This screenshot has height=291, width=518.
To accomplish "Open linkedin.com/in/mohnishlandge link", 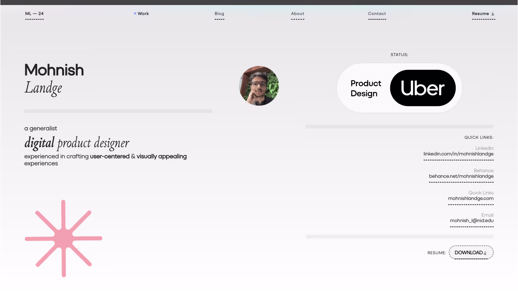I will [x=458, y=154].
